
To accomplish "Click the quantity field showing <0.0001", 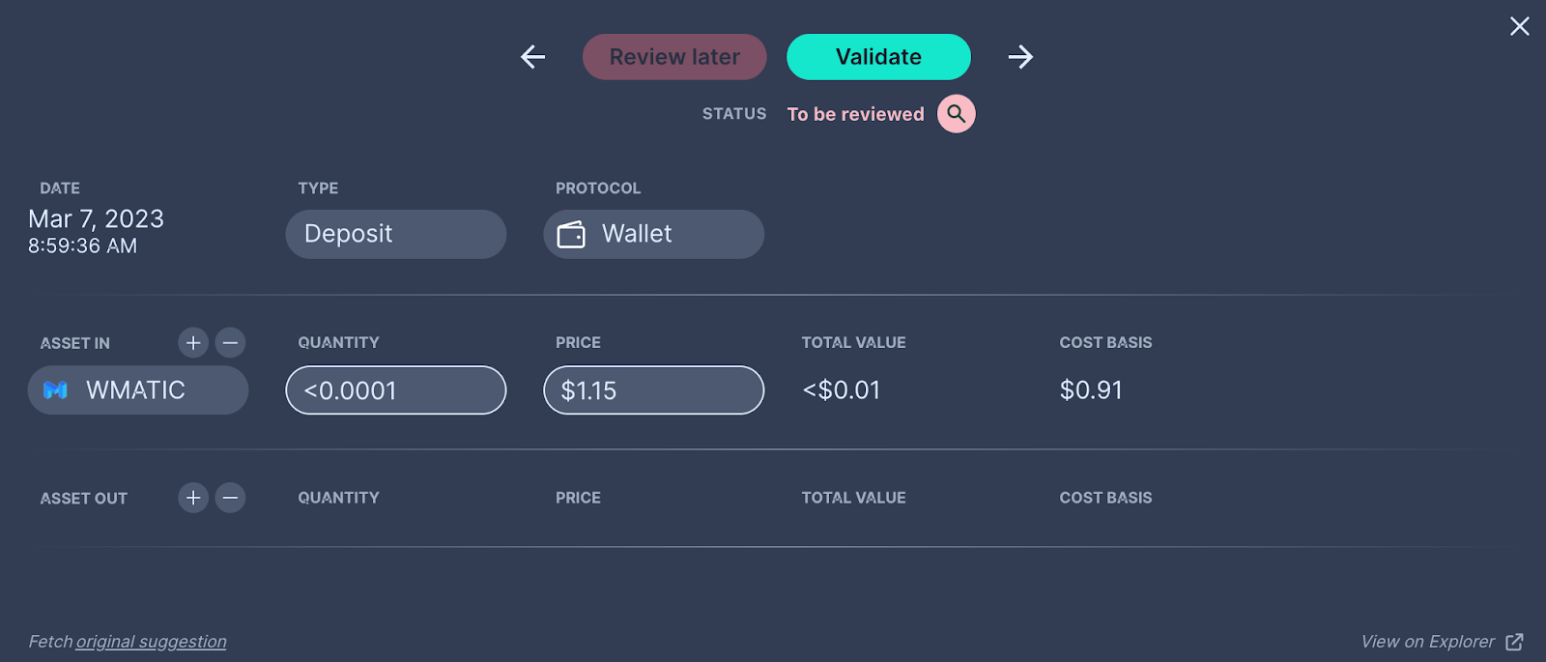I will point(396,390).
